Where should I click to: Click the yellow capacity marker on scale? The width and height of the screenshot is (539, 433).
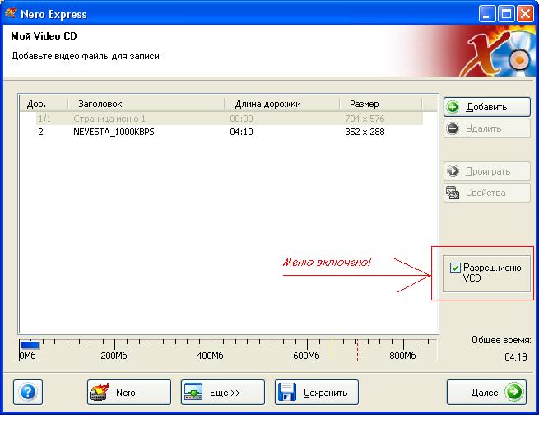tap(332, 350)
